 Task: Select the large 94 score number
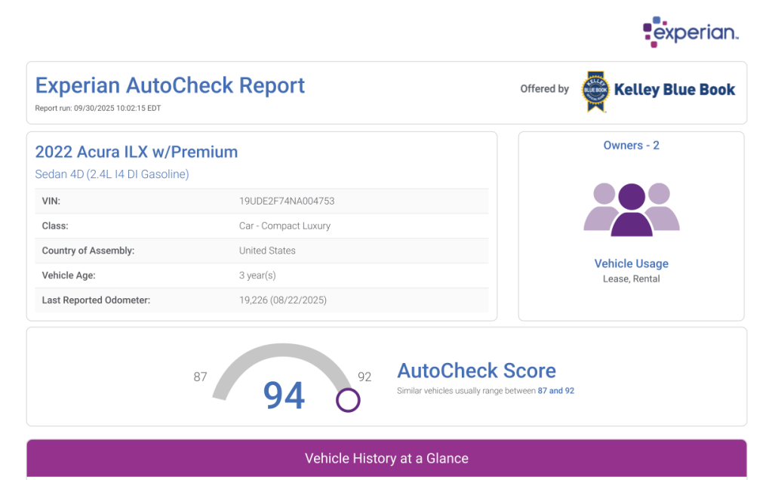[284, 395]
